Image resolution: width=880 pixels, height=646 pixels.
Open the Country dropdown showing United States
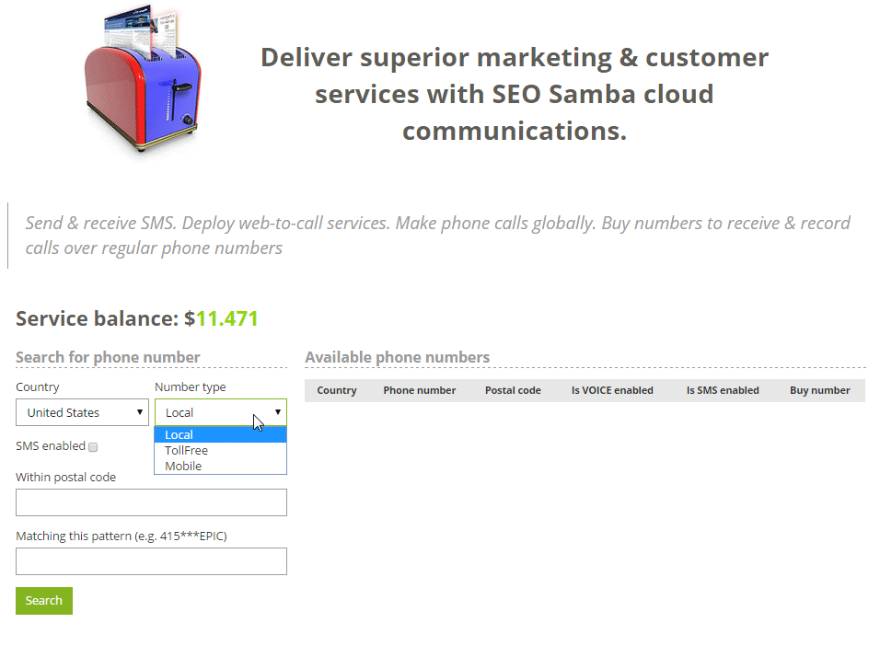click(82, 412)
